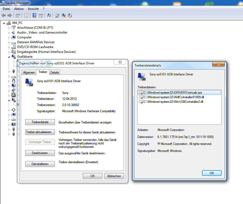This screenshot has height=204, width=243.
Task: Open the Ansicht menu
Action: coord(33,9)
